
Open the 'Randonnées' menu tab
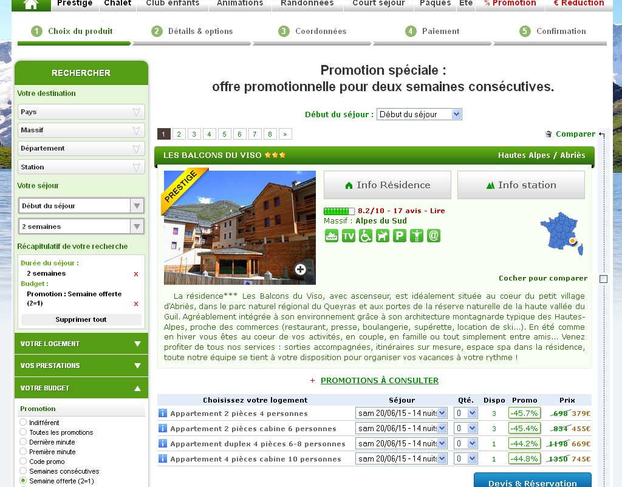pyautogui.click(x=307, y=4)
